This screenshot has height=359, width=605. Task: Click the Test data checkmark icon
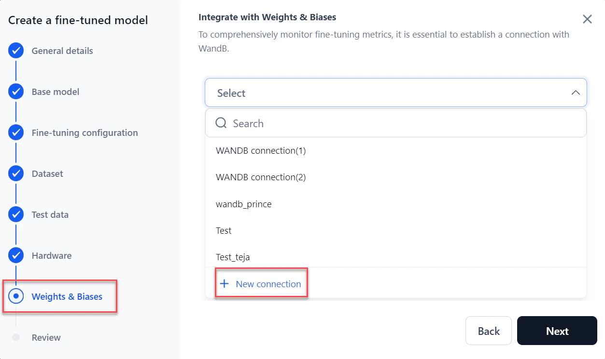coord(16,214)
